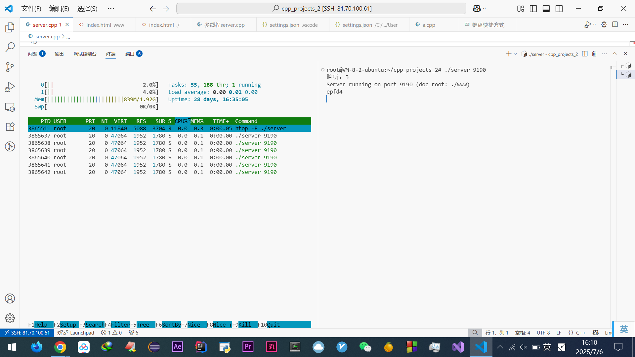Screen dimensions: 635x357
Task: Open Source Control view
Action: click(10, 67)
